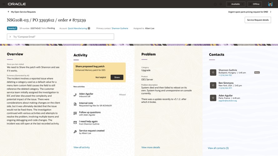The width and height of the screenshot is (278, 156).
Task: Click the SR number 000714543
Action: 35,28
